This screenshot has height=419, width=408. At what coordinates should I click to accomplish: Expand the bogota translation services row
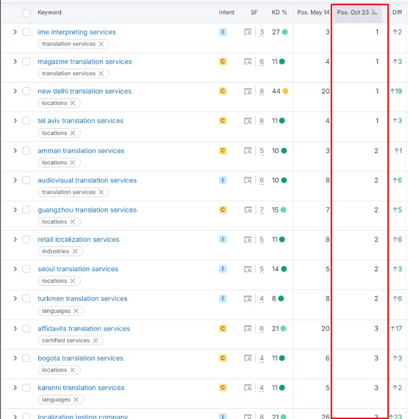tap(15, 358)
